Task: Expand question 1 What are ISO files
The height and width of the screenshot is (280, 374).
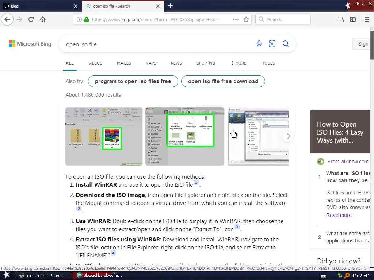Action: (x=348, y=177)
